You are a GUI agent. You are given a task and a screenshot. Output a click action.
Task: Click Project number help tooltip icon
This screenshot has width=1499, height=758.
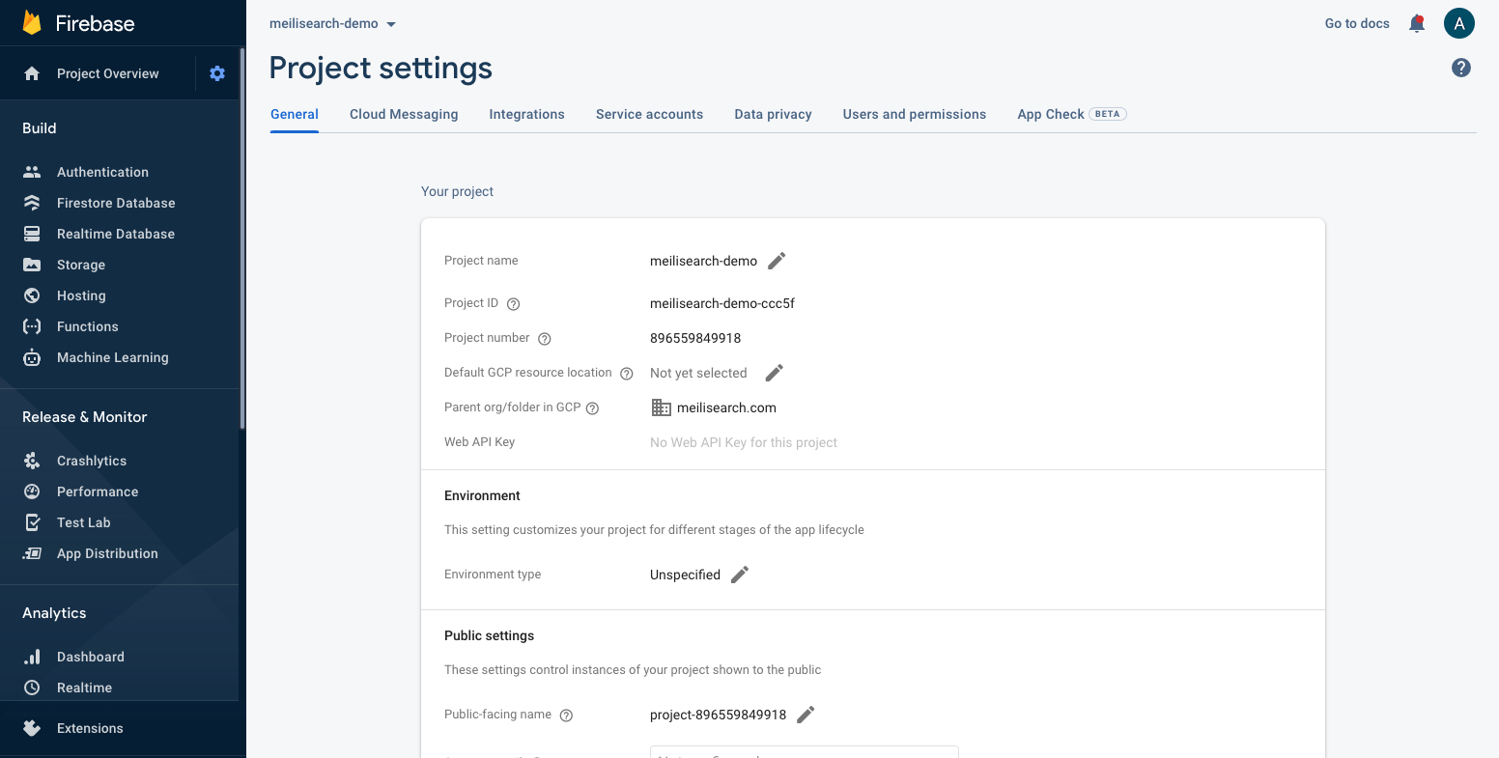click(x=545, y=339)
